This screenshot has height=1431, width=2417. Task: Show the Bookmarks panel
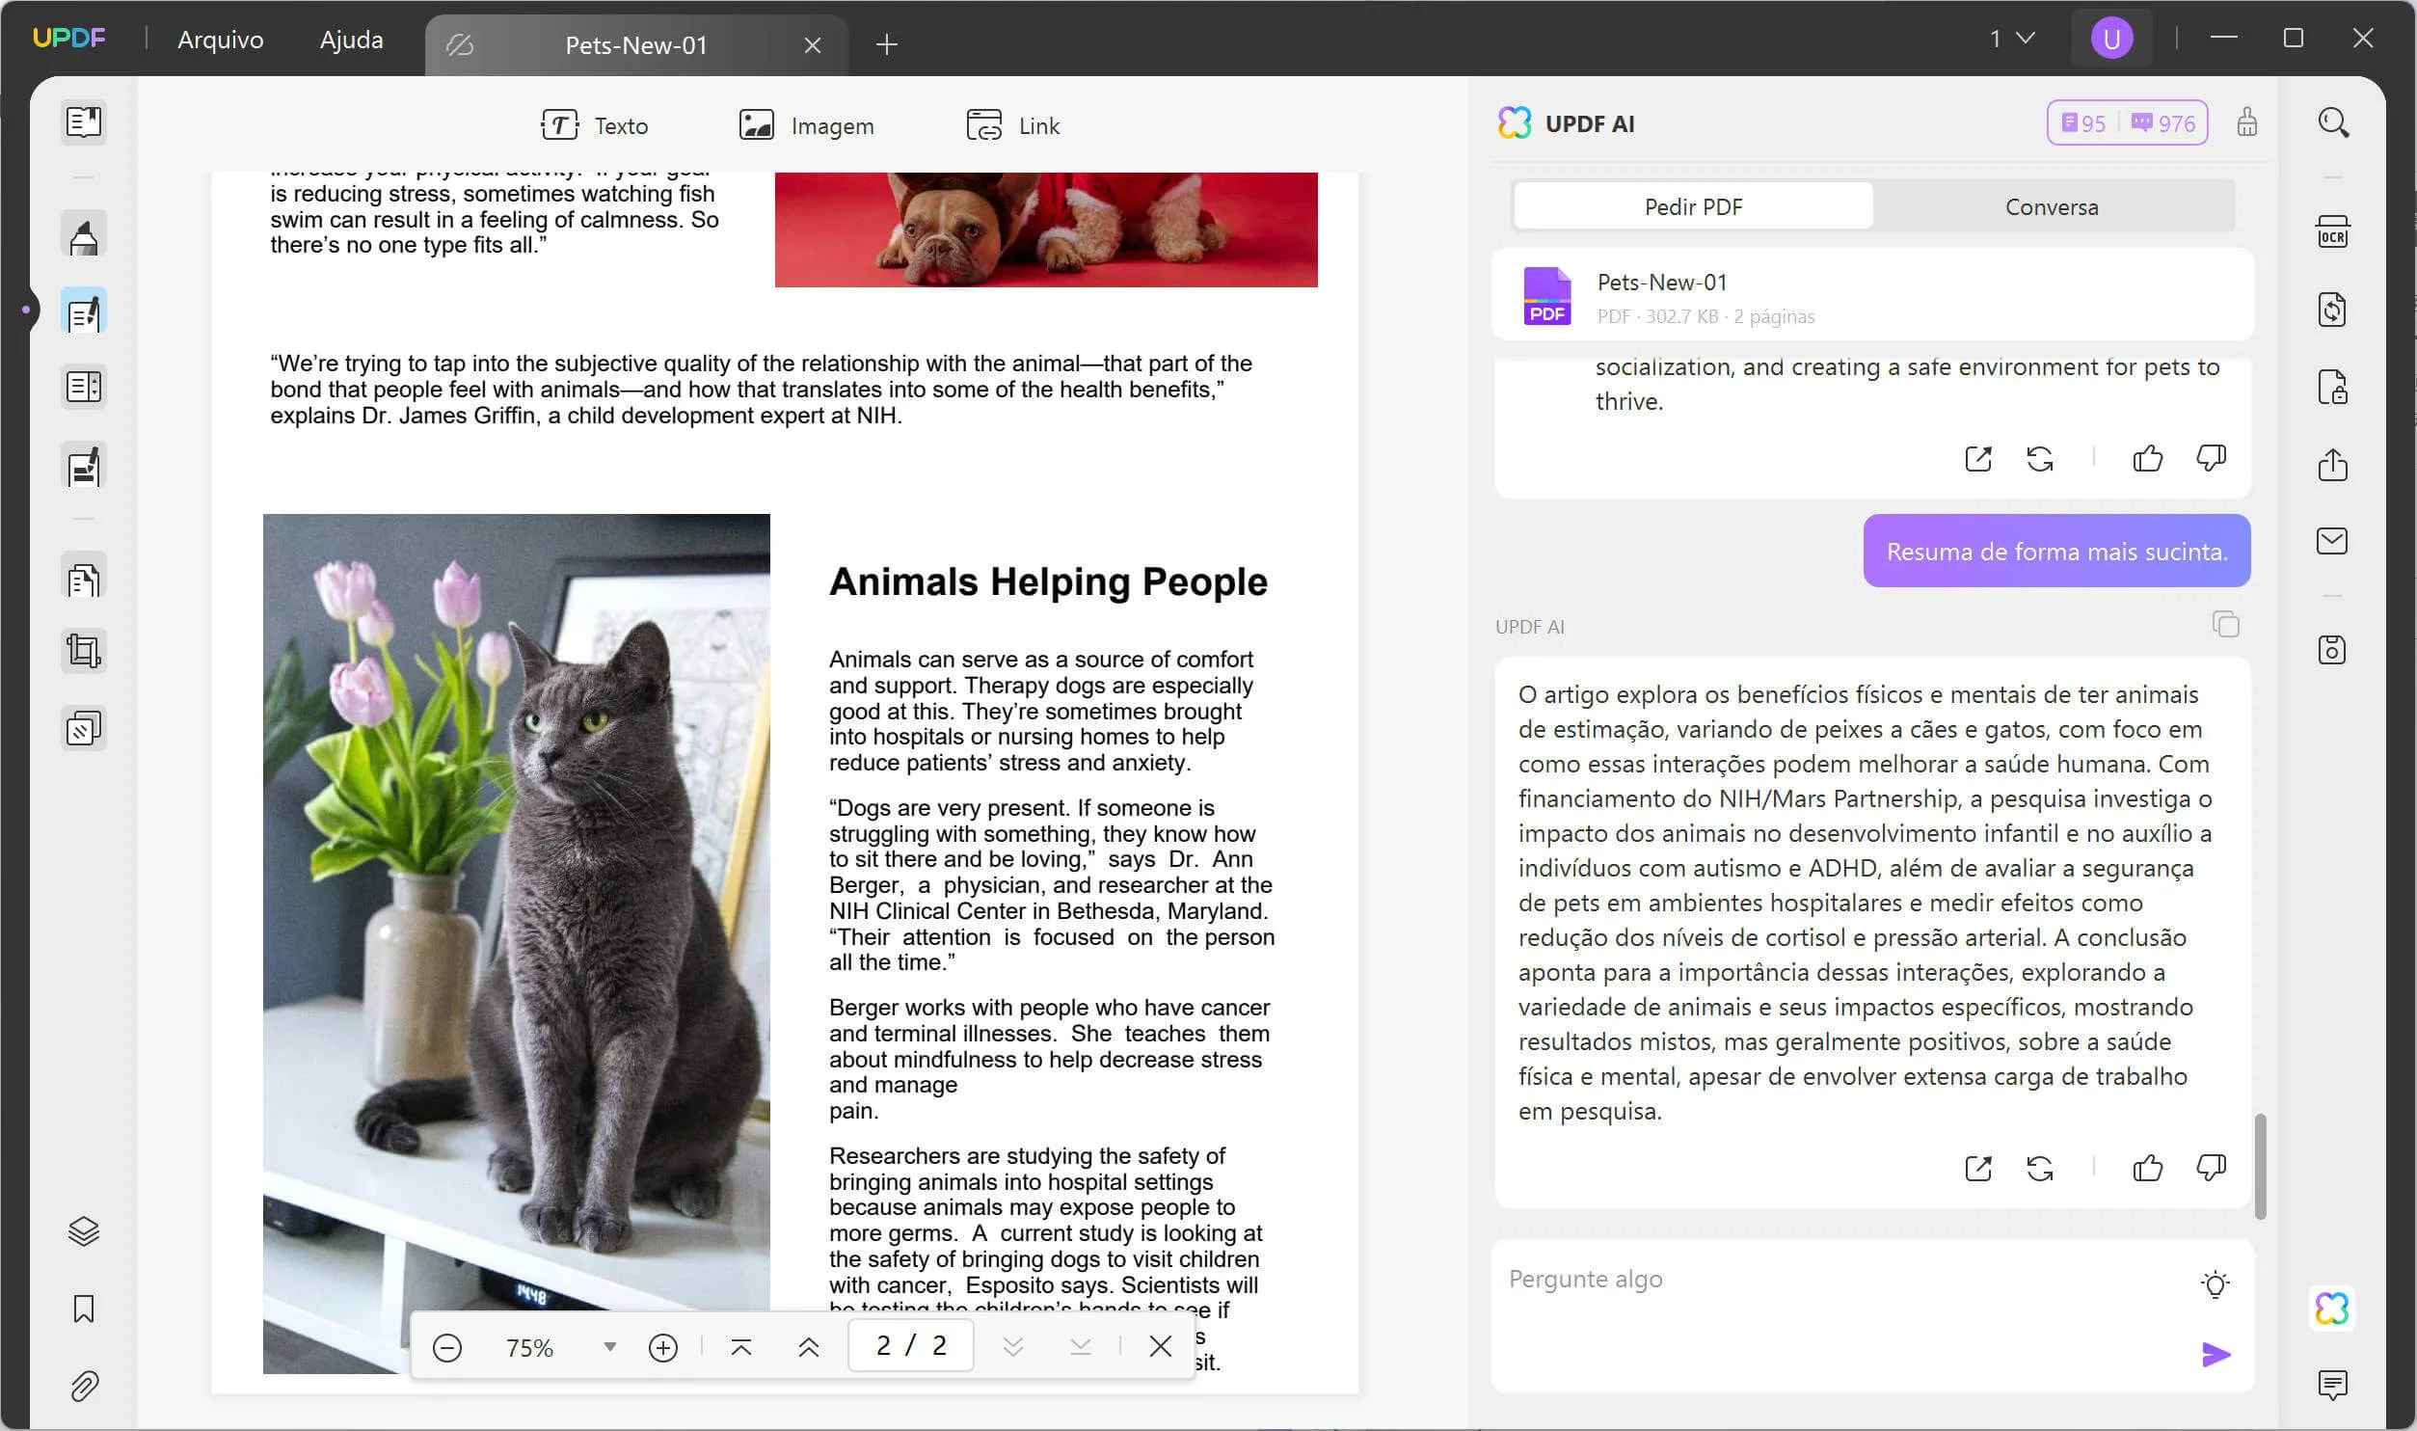84,1309
